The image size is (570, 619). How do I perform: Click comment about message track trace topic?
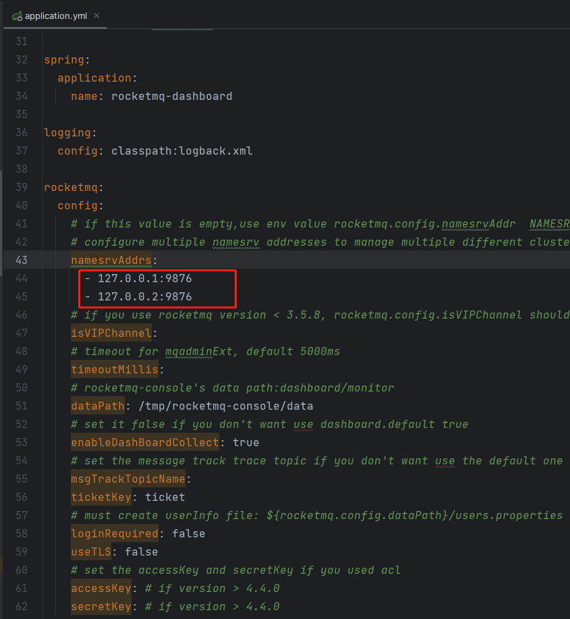point(317,461)
